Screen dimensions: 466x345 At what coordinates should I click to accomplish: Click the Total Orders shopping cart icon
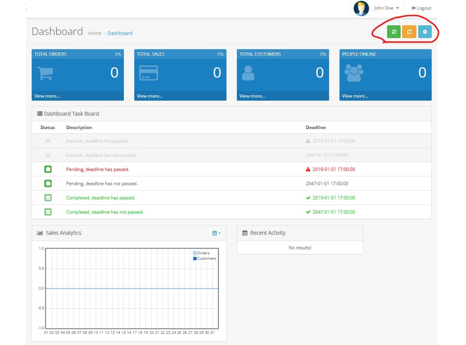pyautogui.click(x=45, y=73)
